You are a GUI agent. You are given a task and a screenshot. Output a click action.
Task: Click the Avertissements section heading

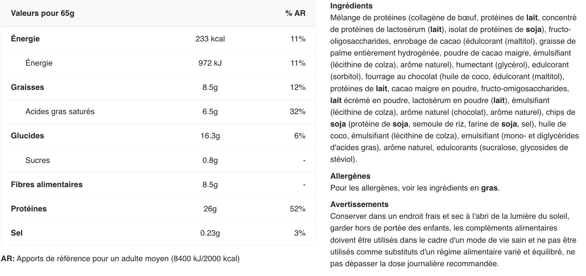[x=359, y=204]
